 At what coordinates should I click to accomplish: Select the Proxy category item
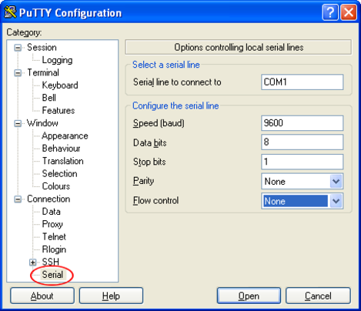[52, 224]
